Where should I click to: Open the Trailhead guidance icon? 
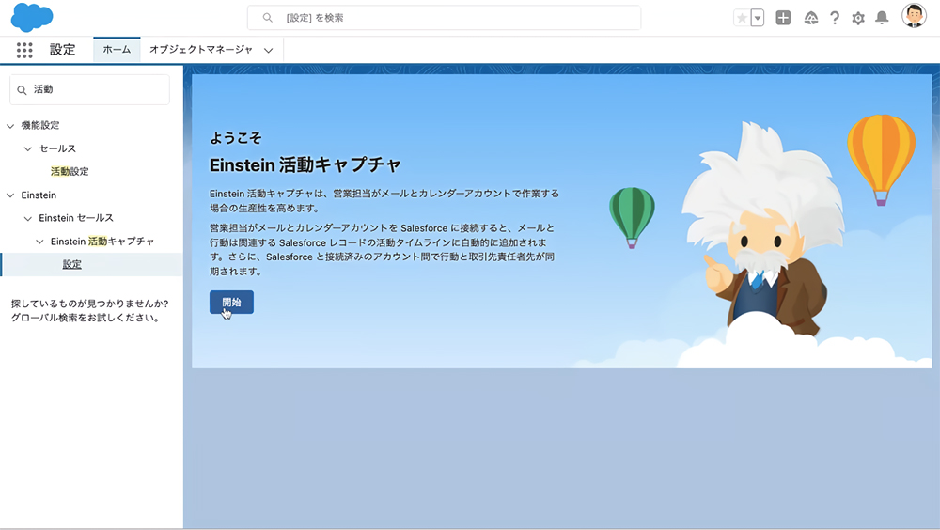pyautogui.click(x=810, y=18)
